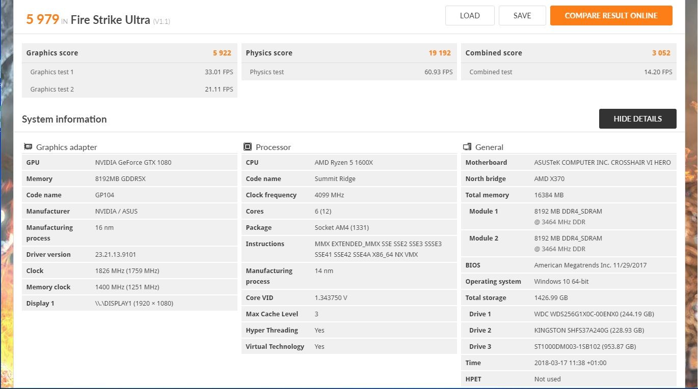Select driver version 23.21.13.9101
698x389 pixels.
pos(116,255)
